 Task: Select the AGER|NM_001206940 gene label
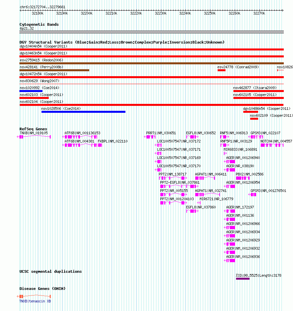tap(243, 158)
